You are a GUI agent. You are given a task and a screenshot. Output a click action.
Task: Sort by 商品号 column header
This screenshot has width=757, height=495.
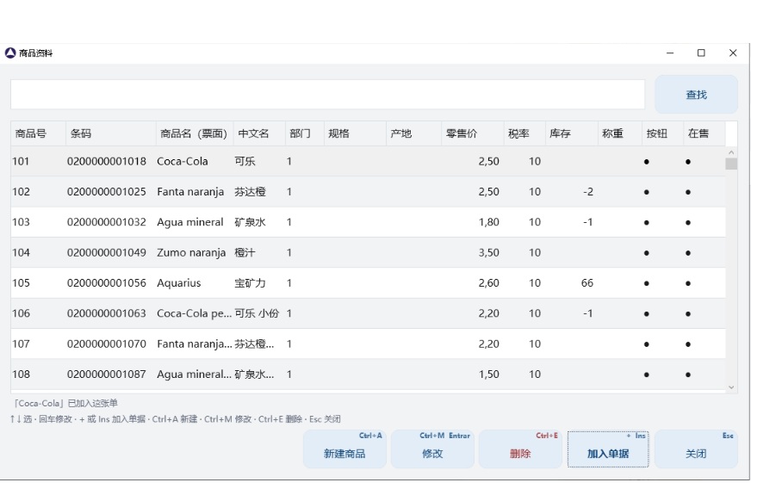(38, 133)
